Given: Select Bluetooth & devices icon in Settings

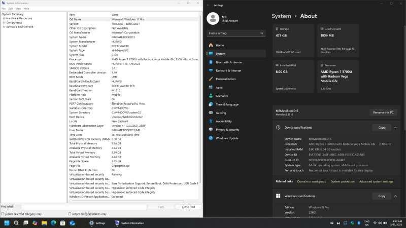Looking at the screenshot, I should pyautogui.click(x=211, y=62).
